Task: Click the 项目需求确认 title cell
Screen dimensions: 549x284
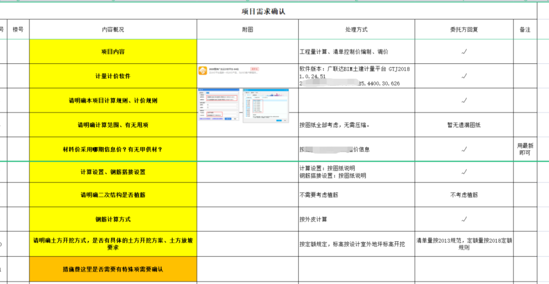Action: tap(263, 11)
